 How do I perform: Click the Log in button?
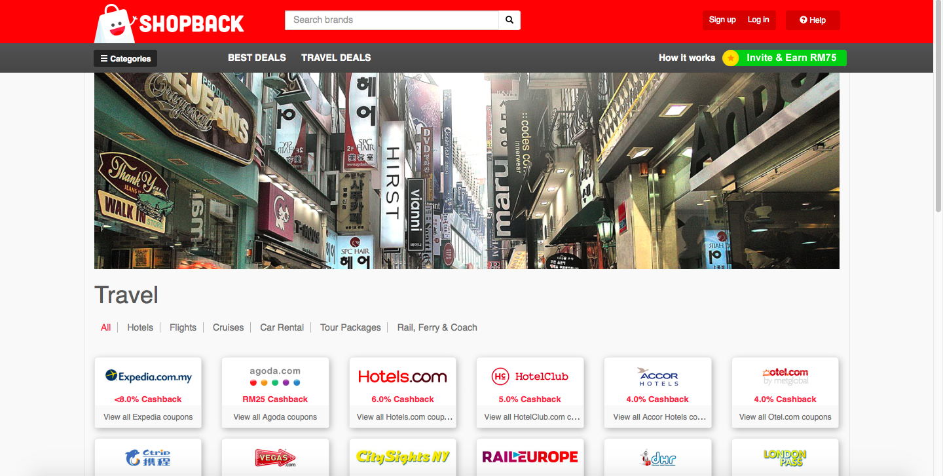(x=758, y=20)
